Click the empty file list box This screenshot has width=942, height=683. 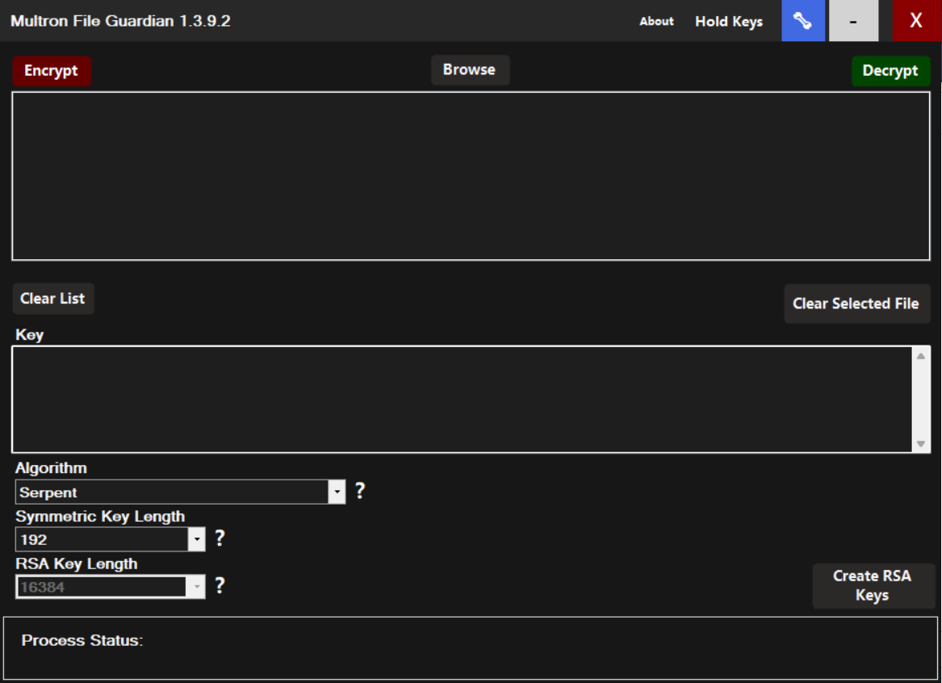(x=471, y=176)
